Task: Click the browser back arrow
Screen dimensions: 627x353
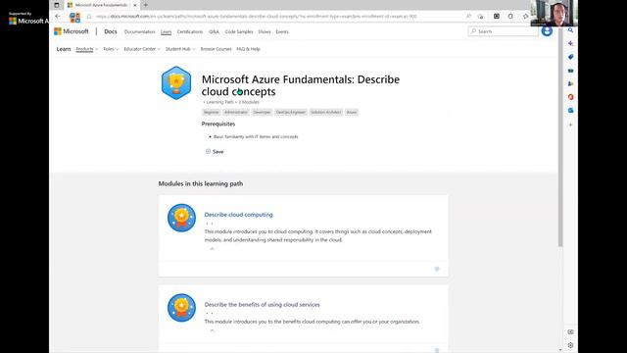Action: point(58,17)
